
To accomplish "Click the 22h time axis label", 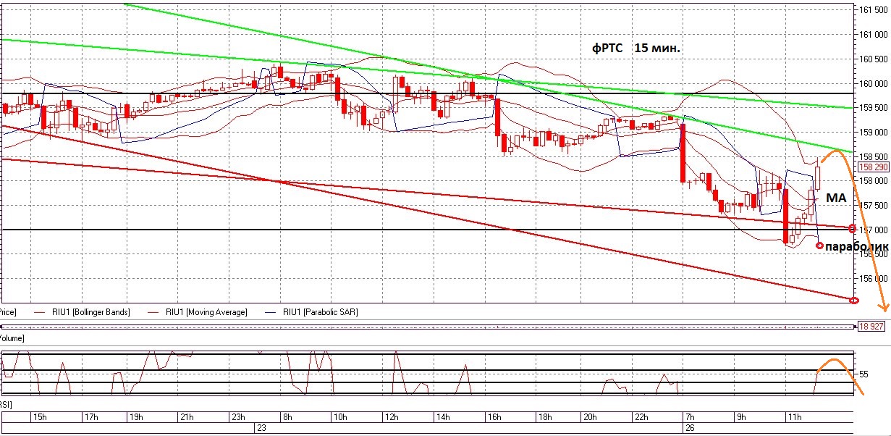I will (x=641, y=417).
